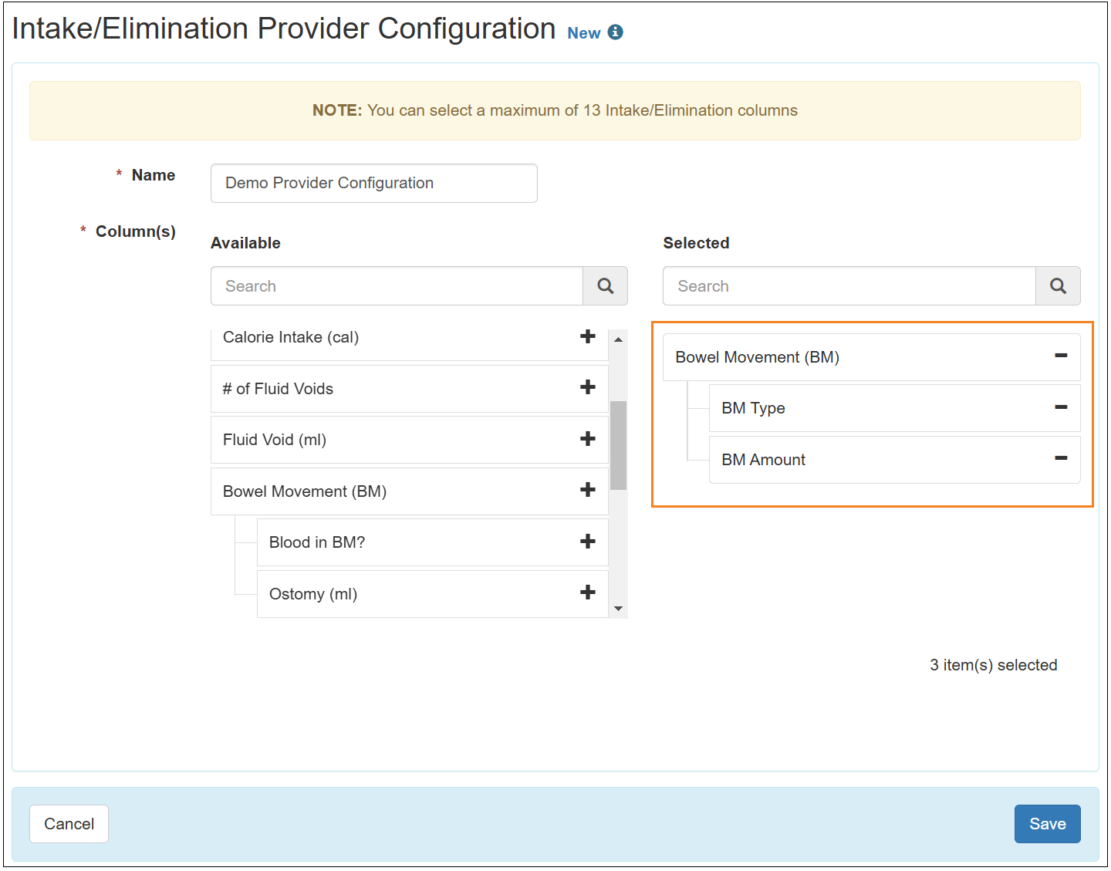The height and width of the screenshot is (871, 1111).
Task: Click the Available search magnifier button
Action: 606,286
